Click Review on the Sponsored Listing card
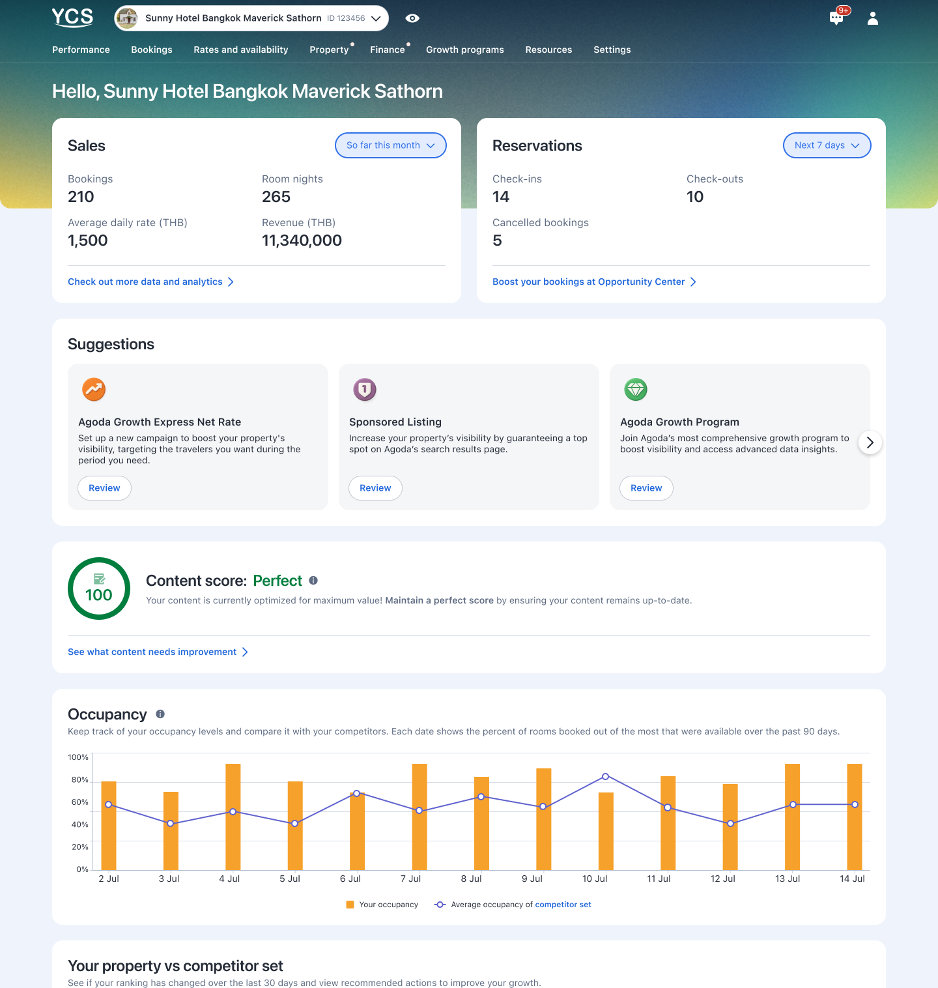The height and width of the screenshot is (988, 938). [375, 487]
